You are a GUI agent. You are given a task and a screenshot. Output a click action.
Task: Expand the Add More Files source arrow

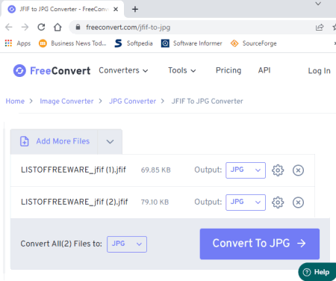coord(110,142)
